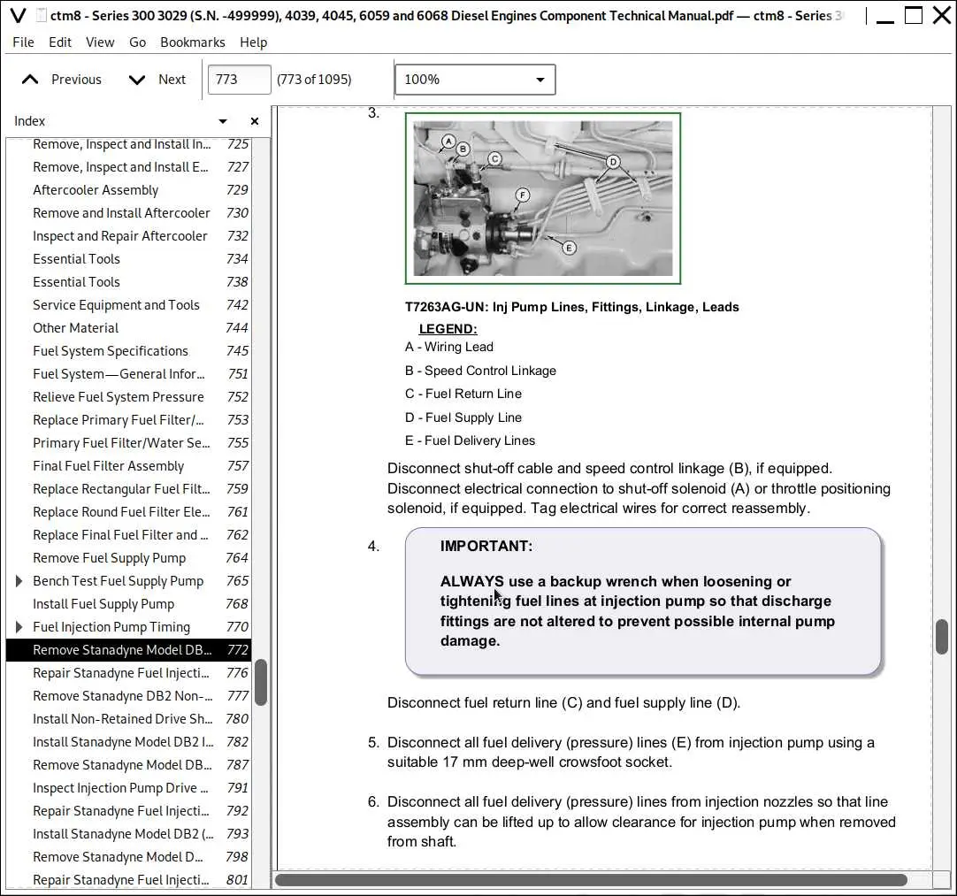Open the Go menu
Viewport: 957px width, 896px height.
point(137,42)
